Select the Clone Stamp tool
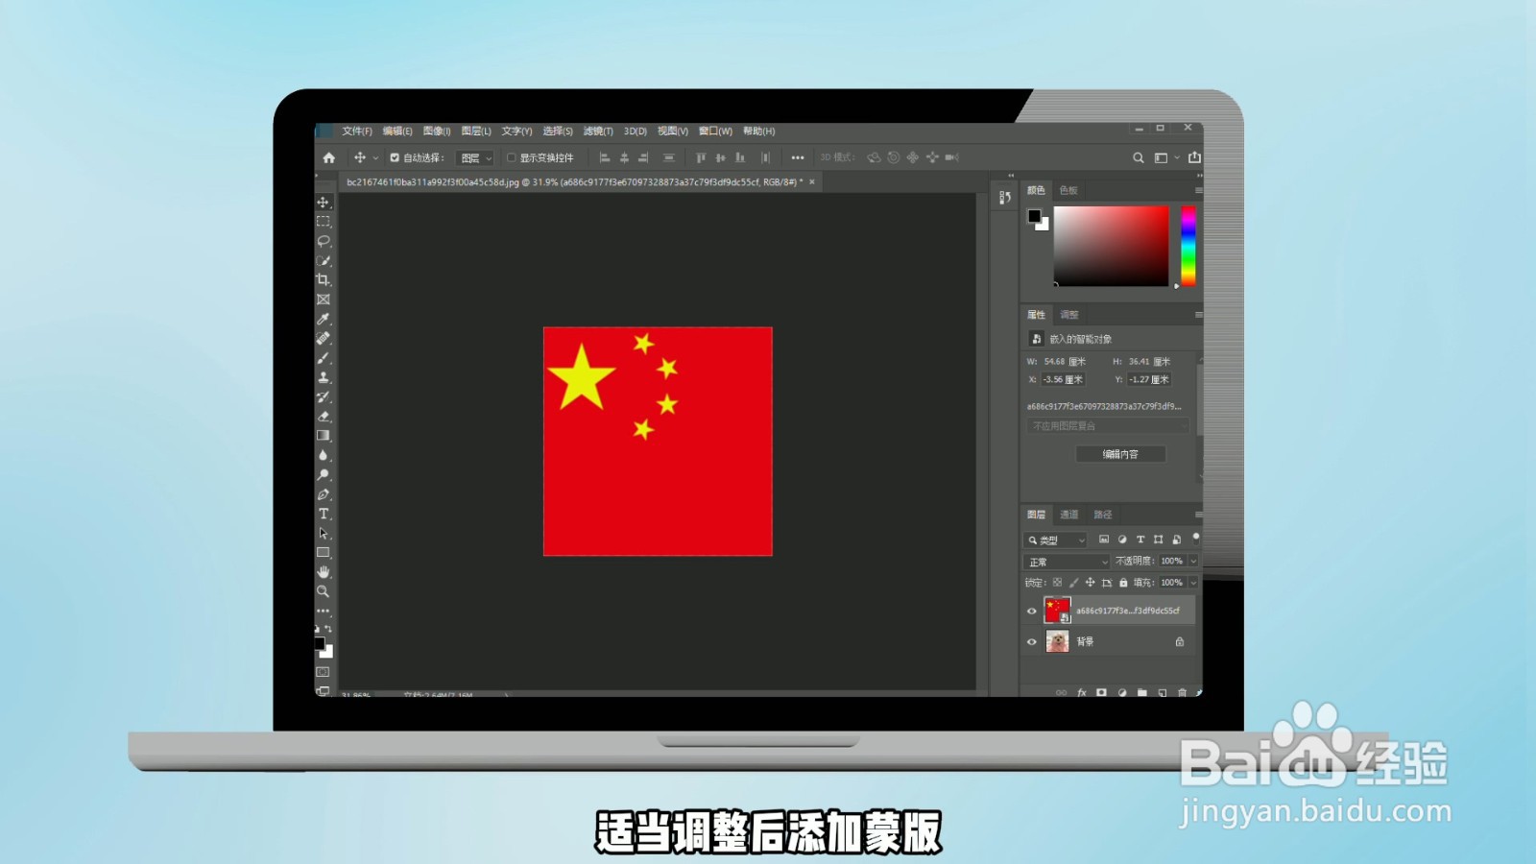Screen dimensions: 1536x864 (x=324, y=376)
